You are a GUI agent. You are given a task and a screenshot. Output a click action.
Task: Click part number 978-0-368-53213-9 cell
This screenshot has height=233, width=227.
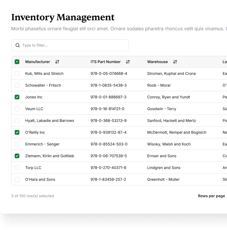point(109,121)
